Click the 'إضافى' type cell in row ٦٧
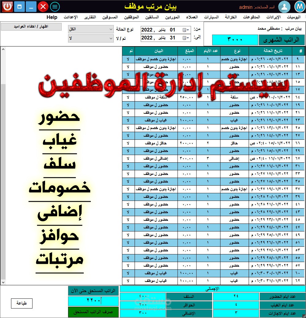The width and height of the screenshot is (306, 318). (235, 159)
